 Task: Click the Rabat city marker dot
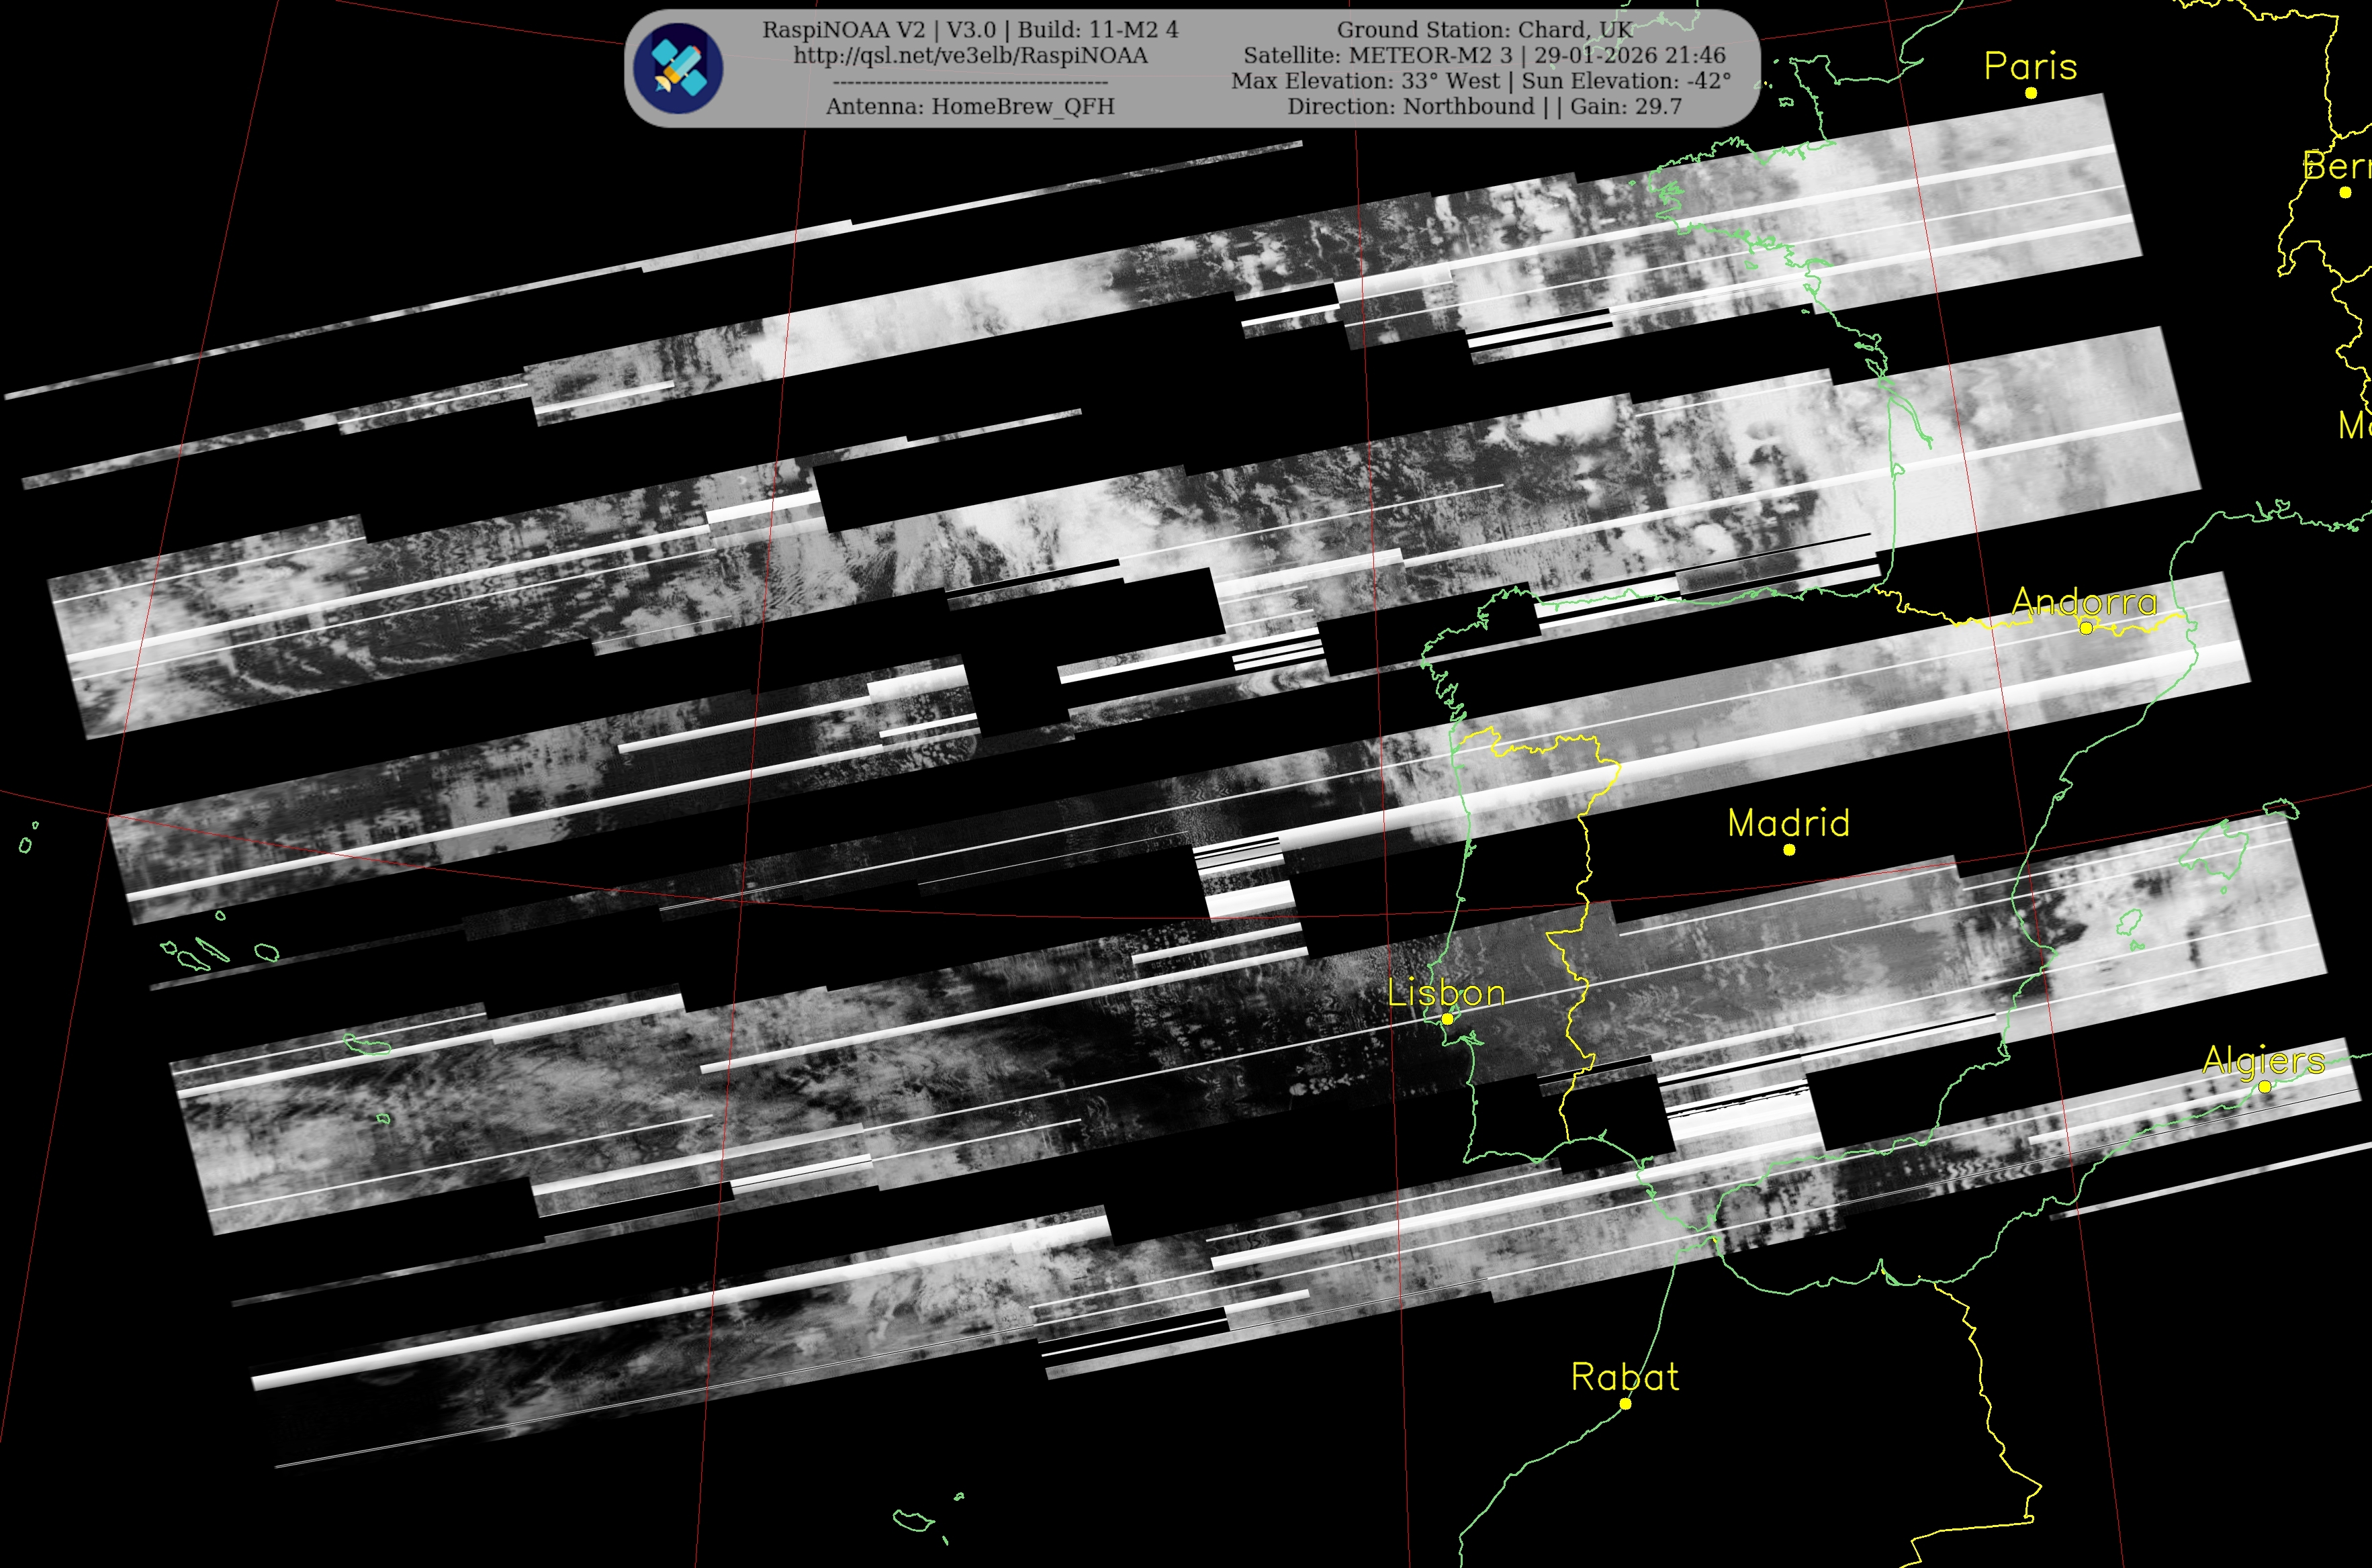coord(1625,1404)
